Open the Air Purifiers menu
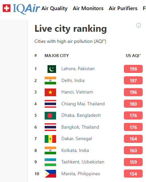Screen dimensions: 146x182 (123, 8)
